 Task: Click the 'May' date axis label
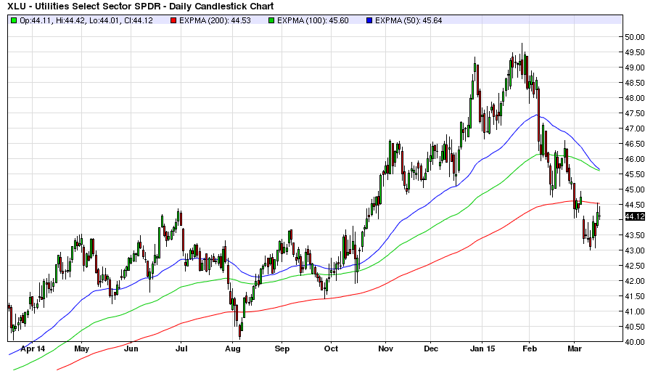point(81,349)
